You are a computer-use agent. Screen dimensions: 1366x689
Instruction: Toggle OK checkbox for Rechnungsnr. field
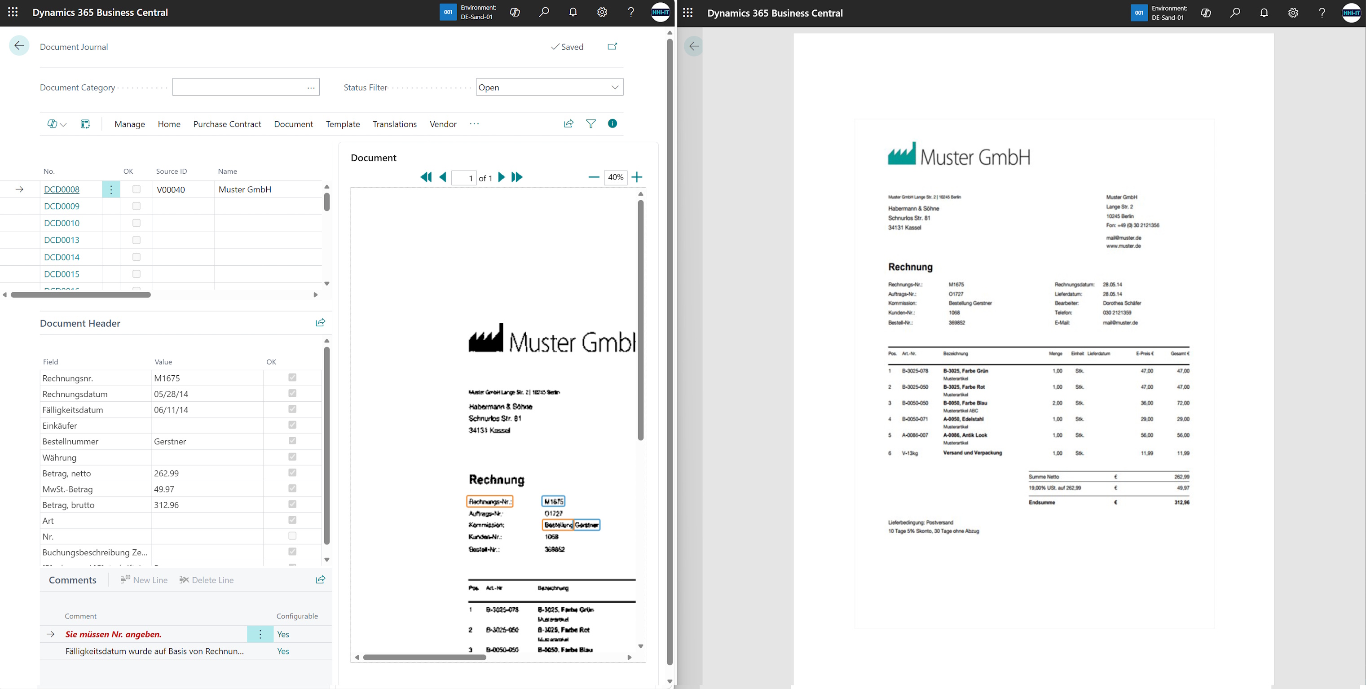[292, 377]
